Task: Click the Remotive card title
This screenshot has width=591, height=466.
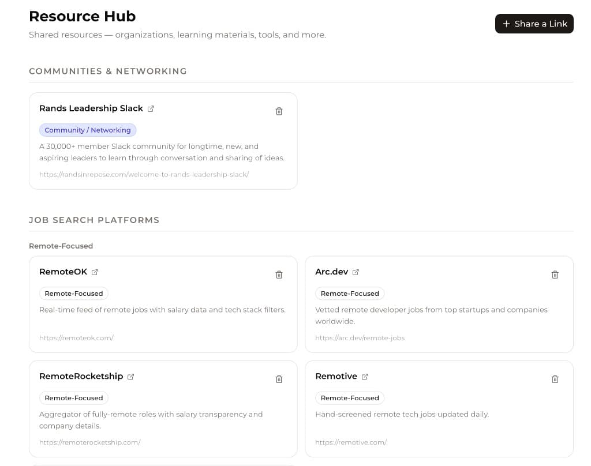Action: [x=336, y=376]
